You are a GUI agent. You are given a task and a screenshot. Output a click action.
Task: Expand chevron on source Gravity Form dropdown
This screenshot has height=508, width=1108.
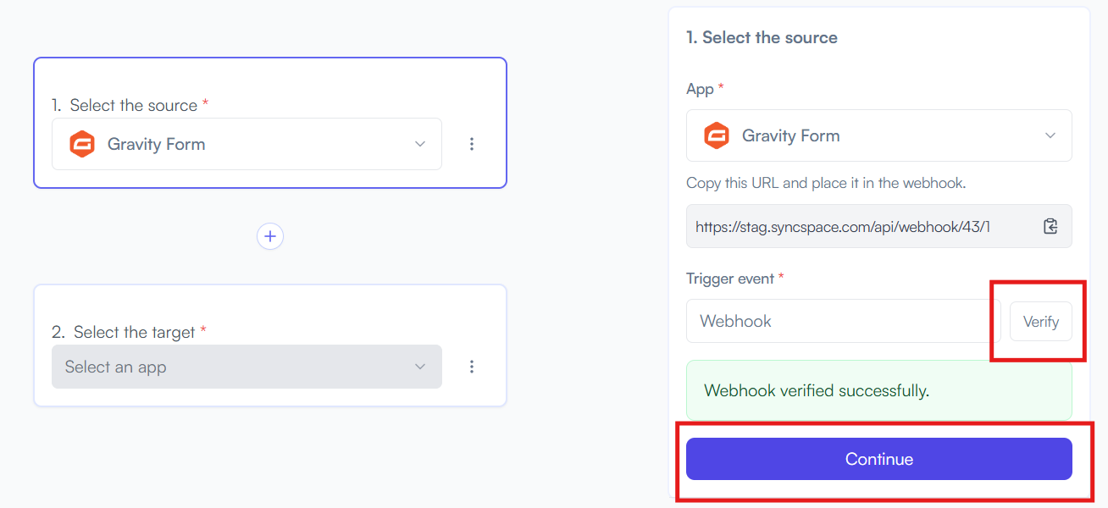pos(420,144)
